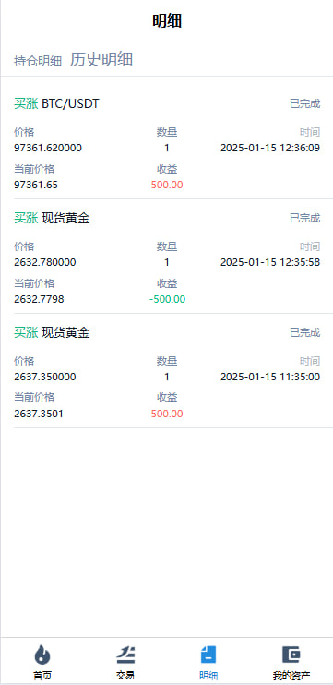Open the wallet assets icon
Screen dimensions: 333x685
coord(291,655)
